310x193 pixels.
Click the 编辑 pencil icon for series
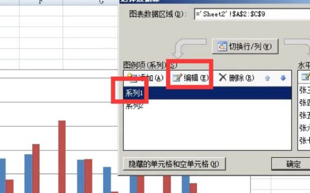pos(177,78)
